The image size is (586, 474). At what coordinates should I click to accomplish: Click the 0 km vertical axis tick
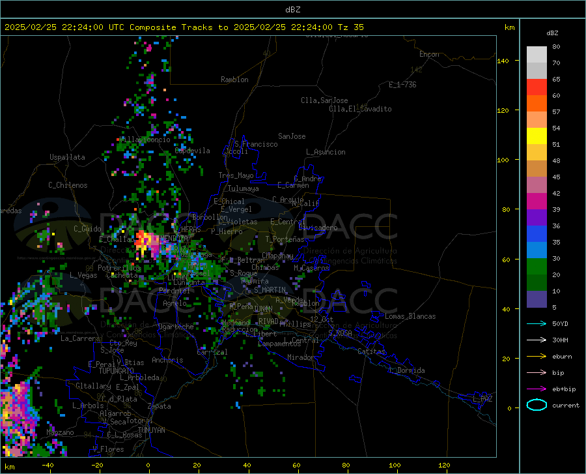coord(509,408)
